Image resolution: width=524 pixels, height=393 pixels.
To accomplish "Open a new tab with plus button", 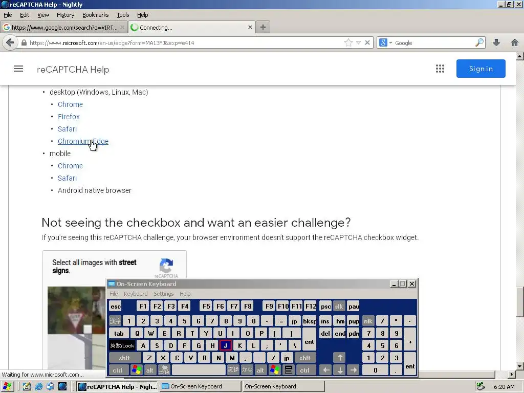I will 263,27.
